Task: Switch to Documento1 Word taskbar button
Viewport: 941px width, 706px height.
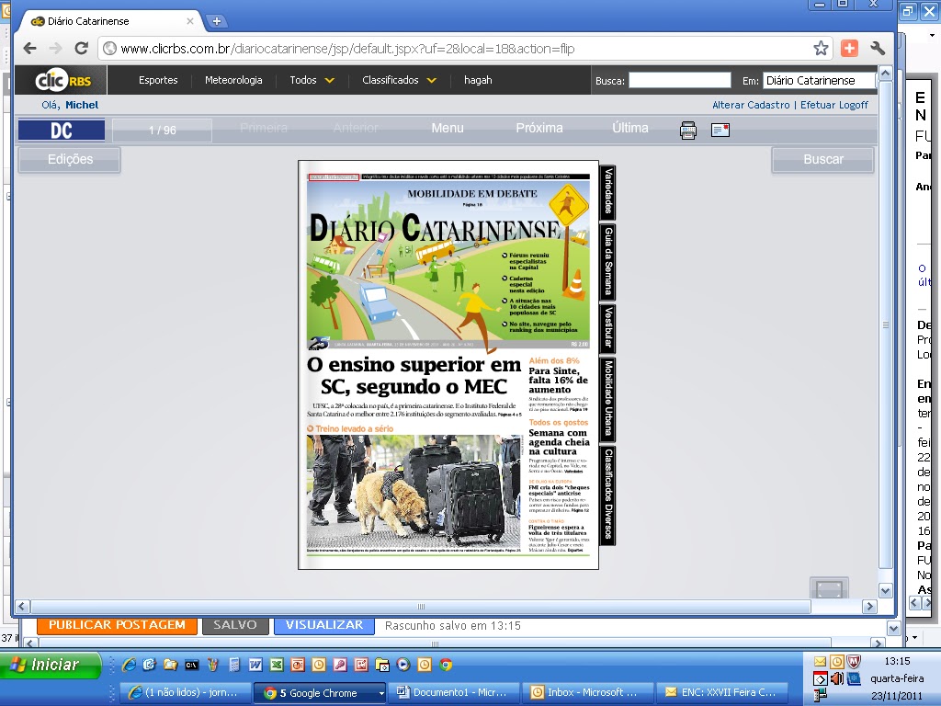Action: point(452,693)
